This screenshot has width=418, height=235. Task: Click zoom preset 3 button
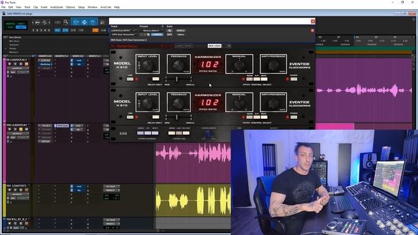(x=41, y=30)
